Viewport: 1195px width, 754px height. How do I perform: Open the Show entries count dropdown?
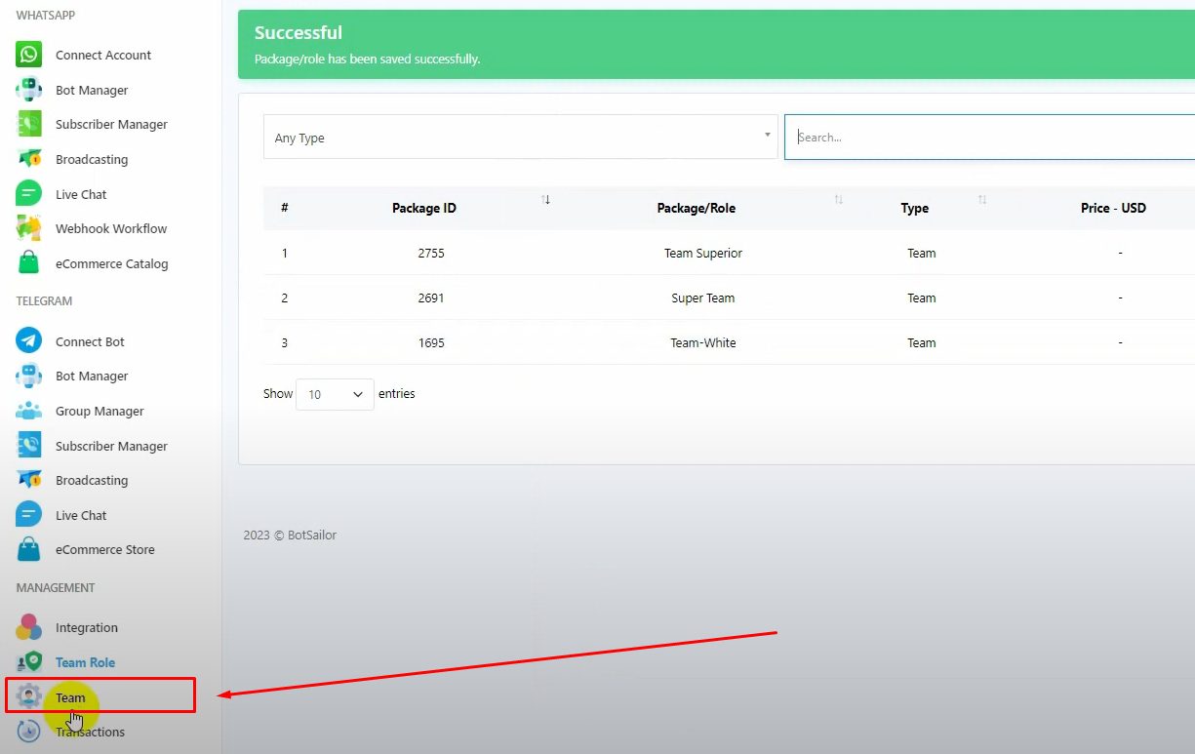point(335,394)
